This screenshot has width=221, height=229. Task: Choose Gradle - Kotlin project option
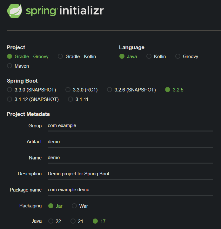click(x=60, y=57)
